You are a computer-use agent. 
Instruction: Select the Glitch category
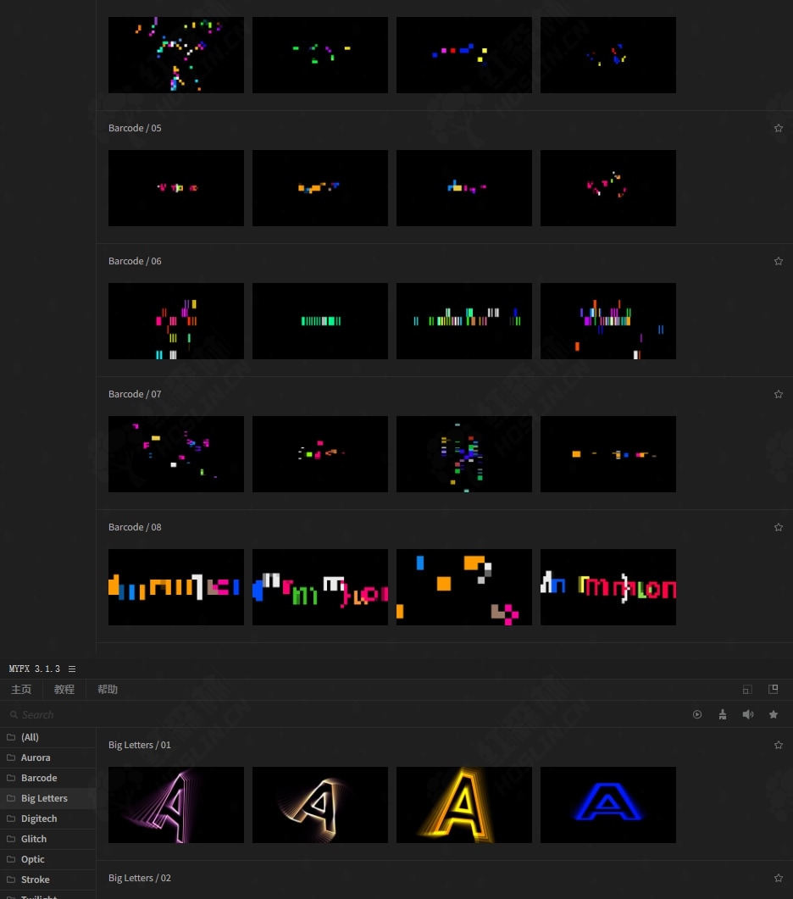click(x=48, y=839)
